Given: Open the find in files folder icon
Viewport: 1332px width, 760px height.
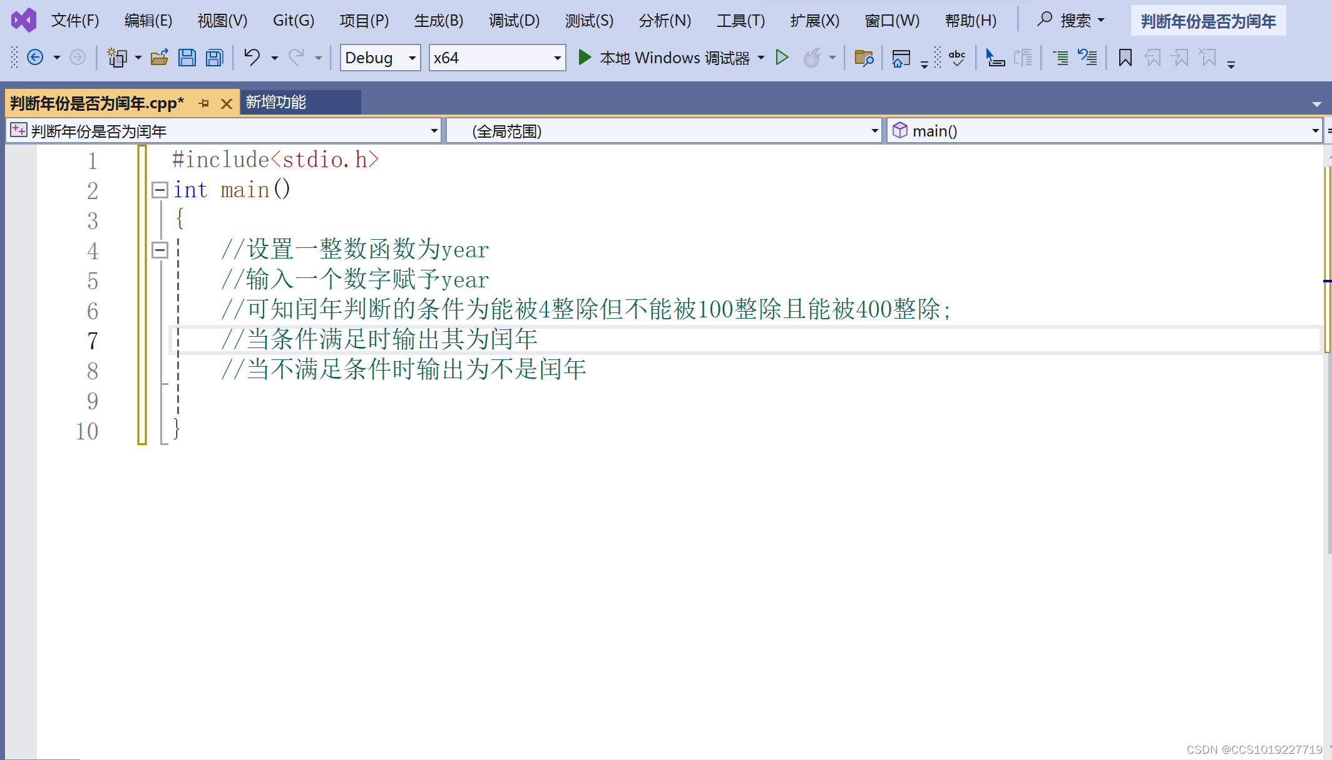Looking at the screenshot, I should point(864,58).
